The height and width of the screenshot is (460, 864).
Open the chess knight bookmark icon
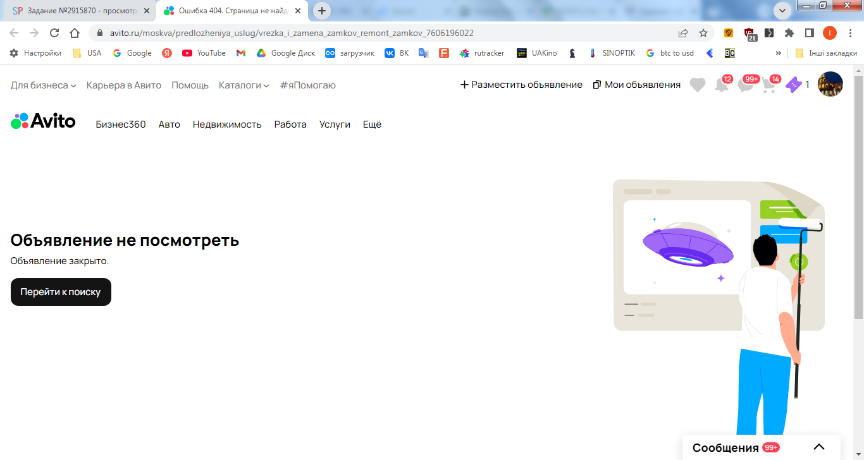point(572,53)
